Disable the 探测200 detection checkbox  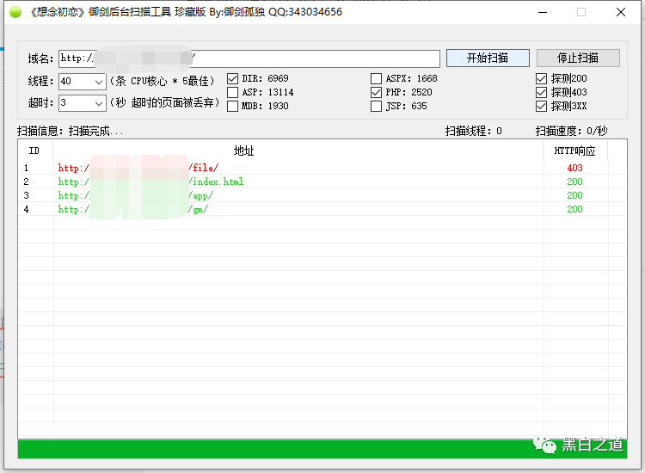[x=541, y=78]
